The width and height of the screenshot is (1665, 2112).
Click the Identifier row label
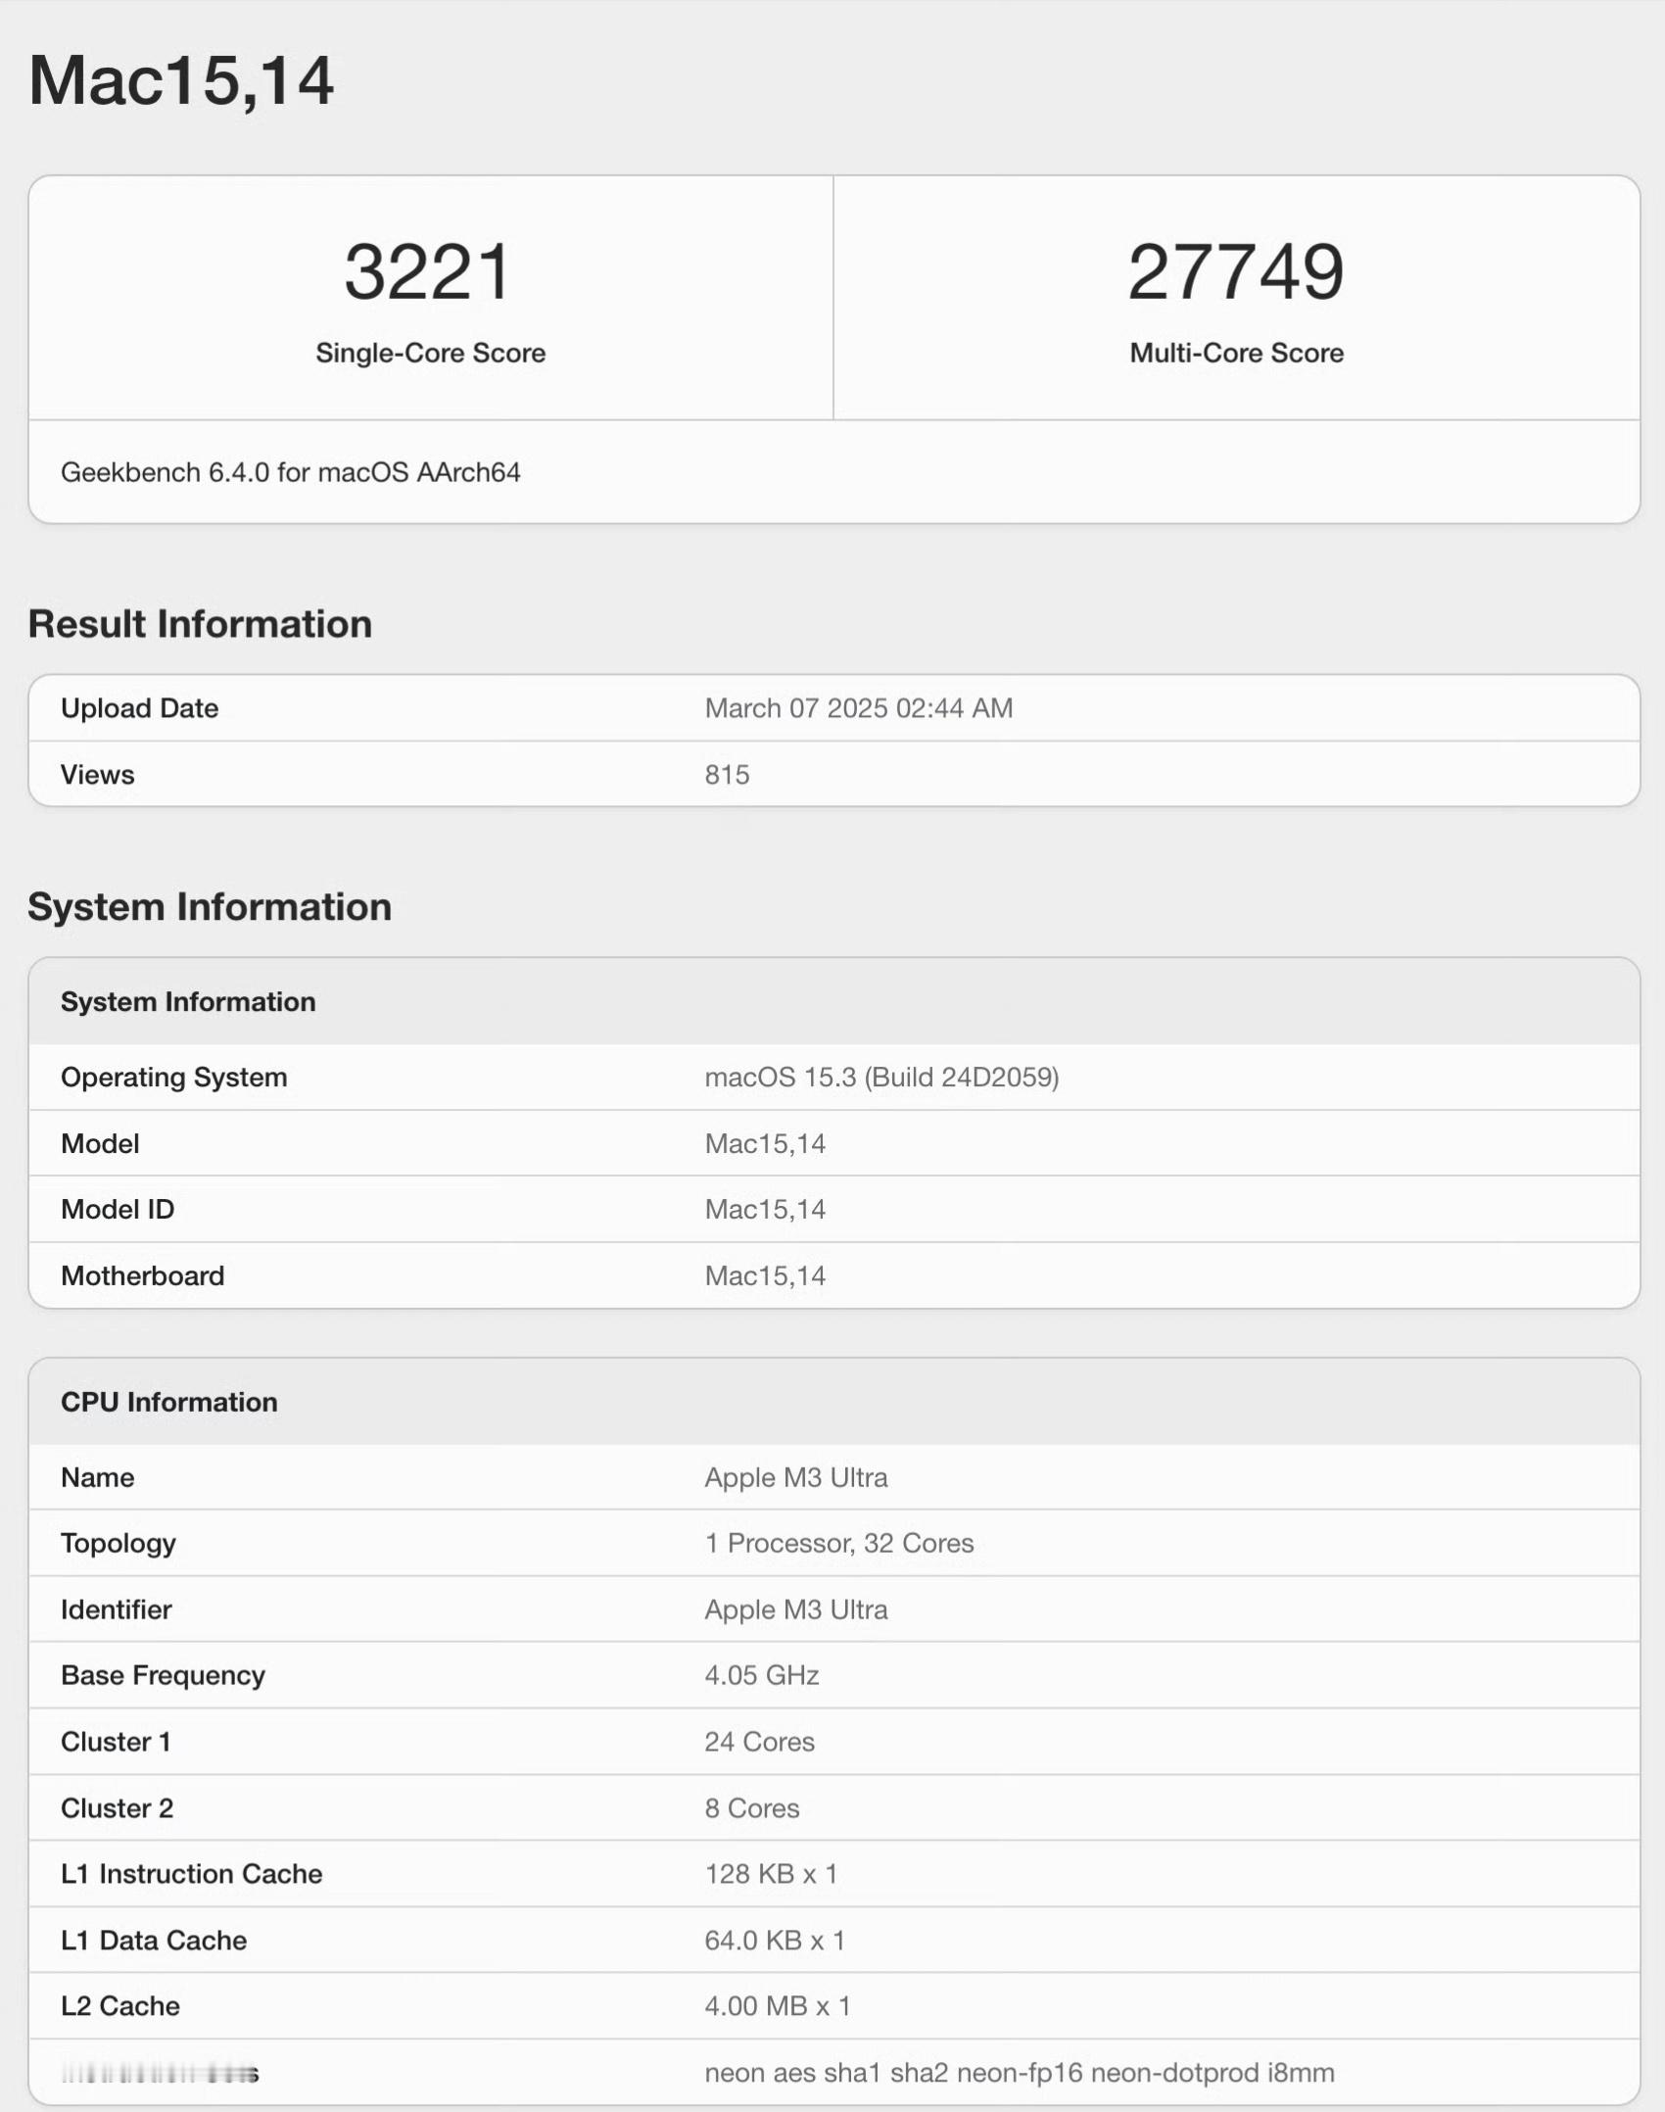point(116,1609)
